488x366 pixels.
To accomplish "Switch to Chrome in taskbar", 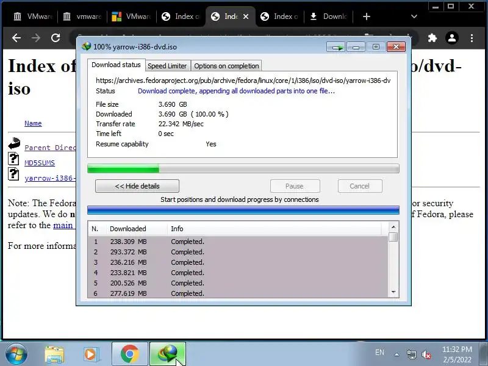I will pyautogui.click(x=130, y=354).
